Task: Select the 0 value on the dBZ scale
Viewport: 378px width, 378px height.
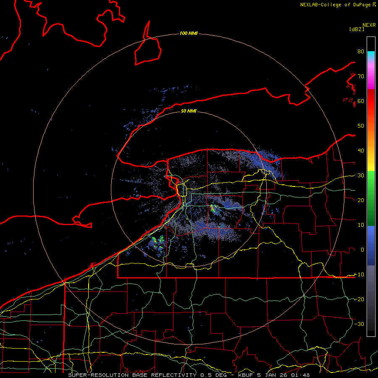Action: 362,250
